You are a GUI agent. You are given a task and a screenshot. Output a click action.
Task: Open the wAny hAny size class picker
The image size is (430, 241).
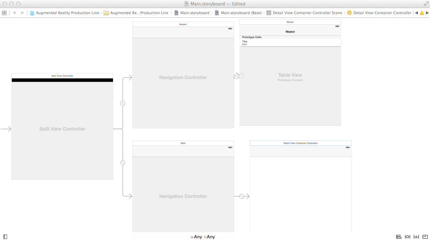click(x=203, y=237)
